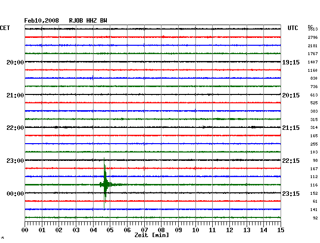
Task: Click the large green seismic event spike
Action: [105, 183]
